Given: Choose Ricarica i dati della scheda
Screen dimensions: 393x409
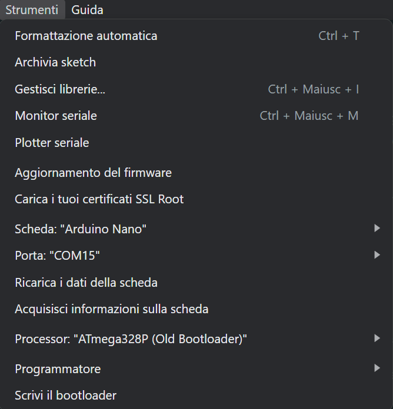Looking at the screenshot, I should pyautogui.click(x=86, y=283).
